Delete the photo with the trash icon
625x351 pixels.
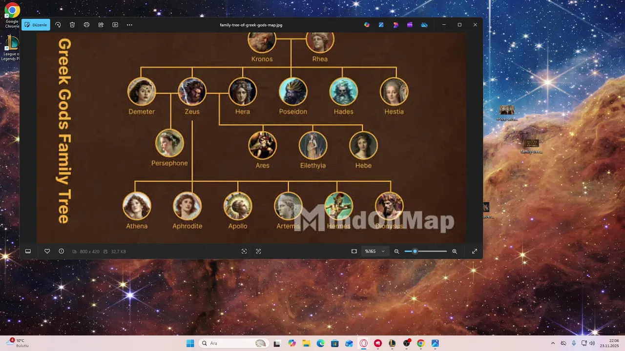pos(72,25)
